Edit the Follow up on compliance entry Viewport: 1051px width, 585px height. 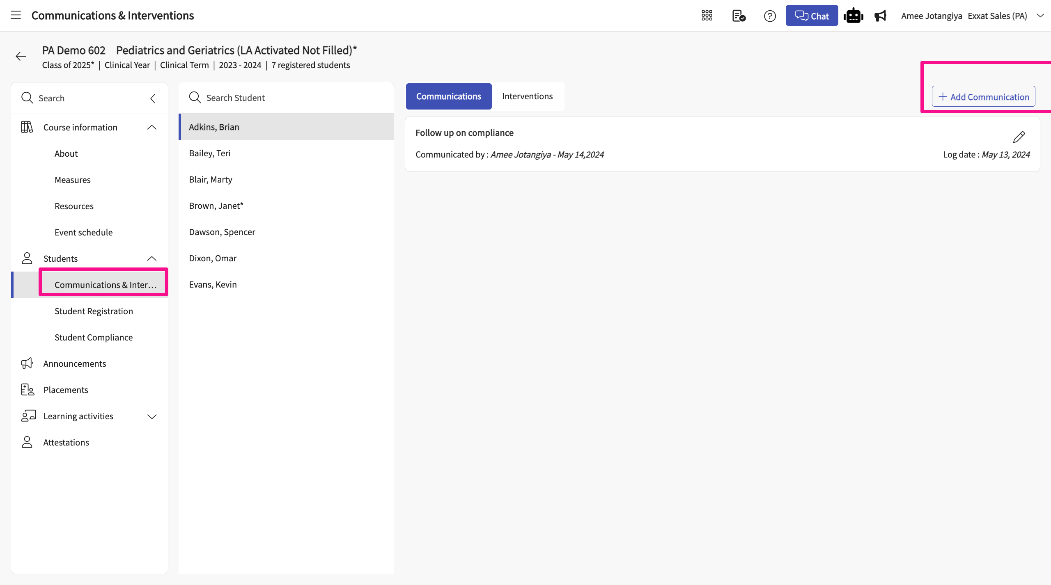pos(1019,137)
